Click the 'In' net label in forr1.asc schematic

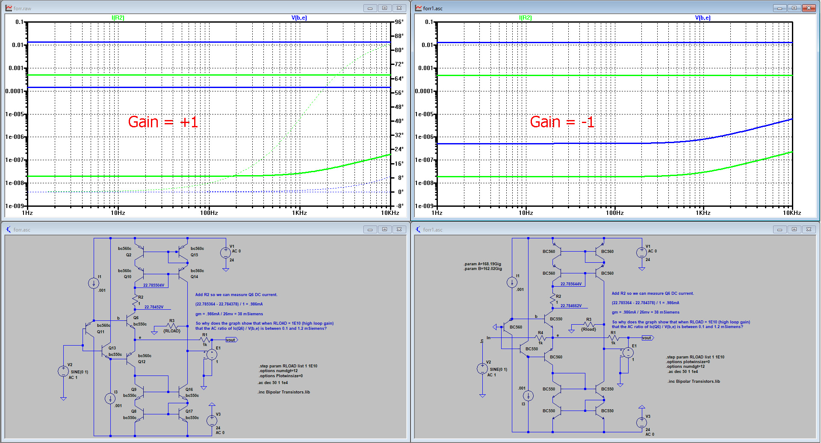[x=488, y=337]
